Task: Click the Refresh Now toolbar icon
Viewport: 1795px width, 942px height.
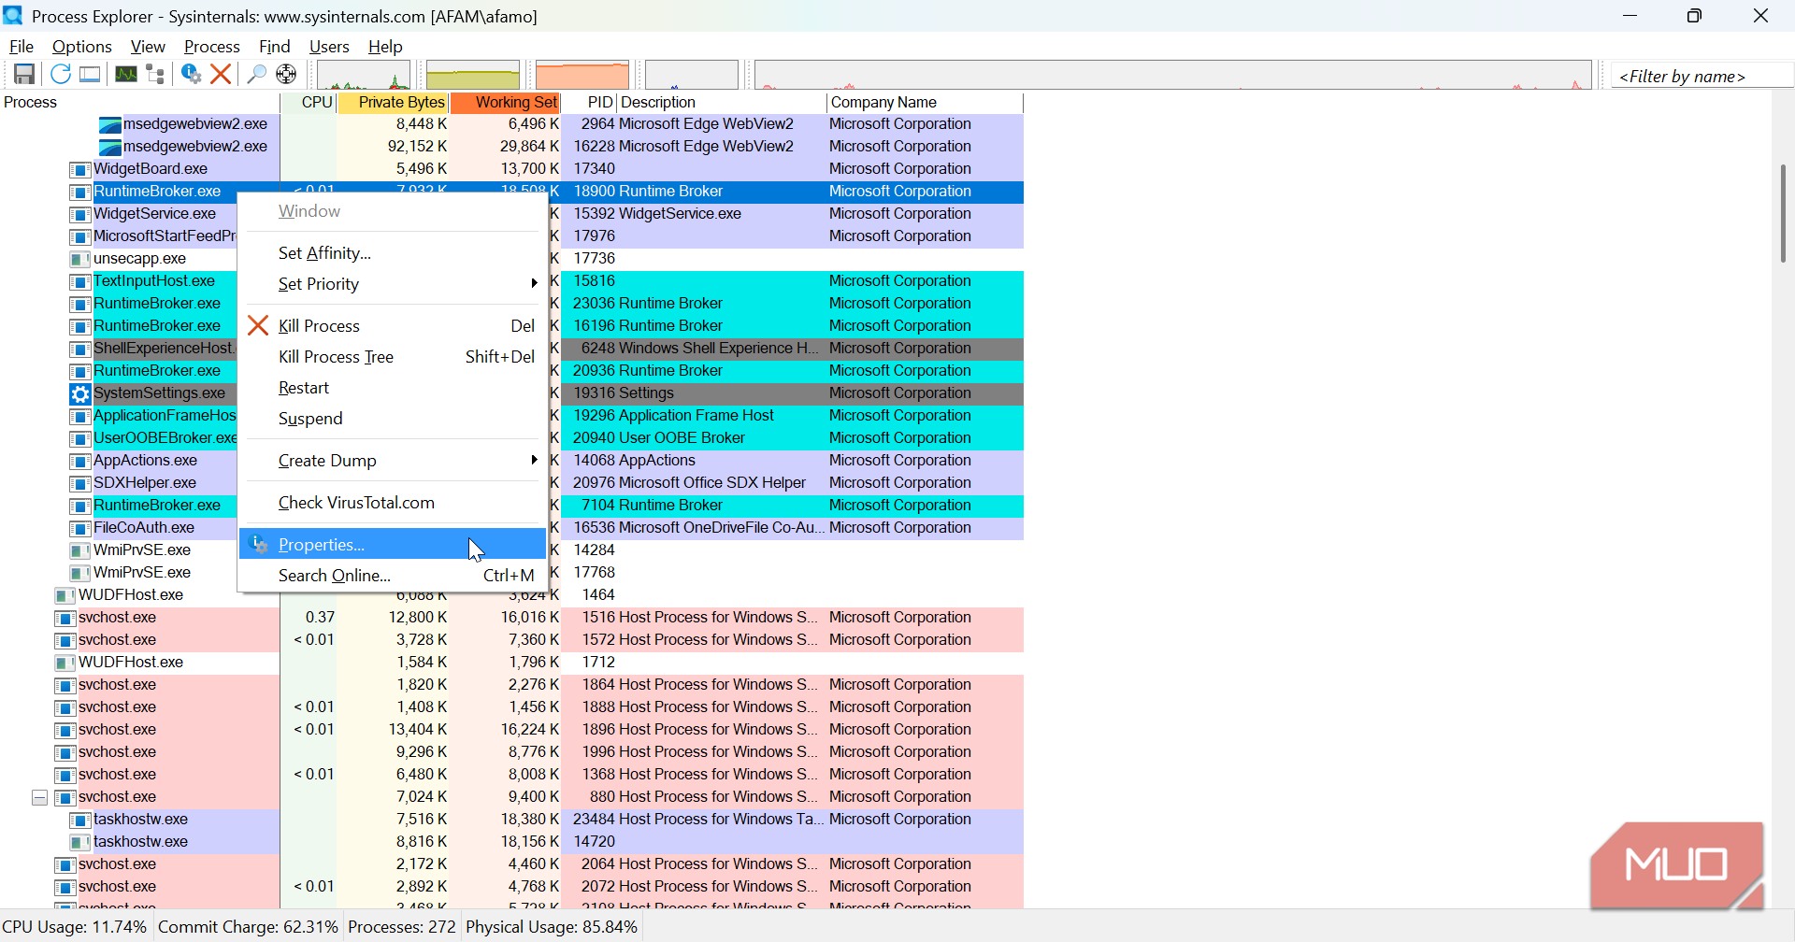Action: click(61, 74)
